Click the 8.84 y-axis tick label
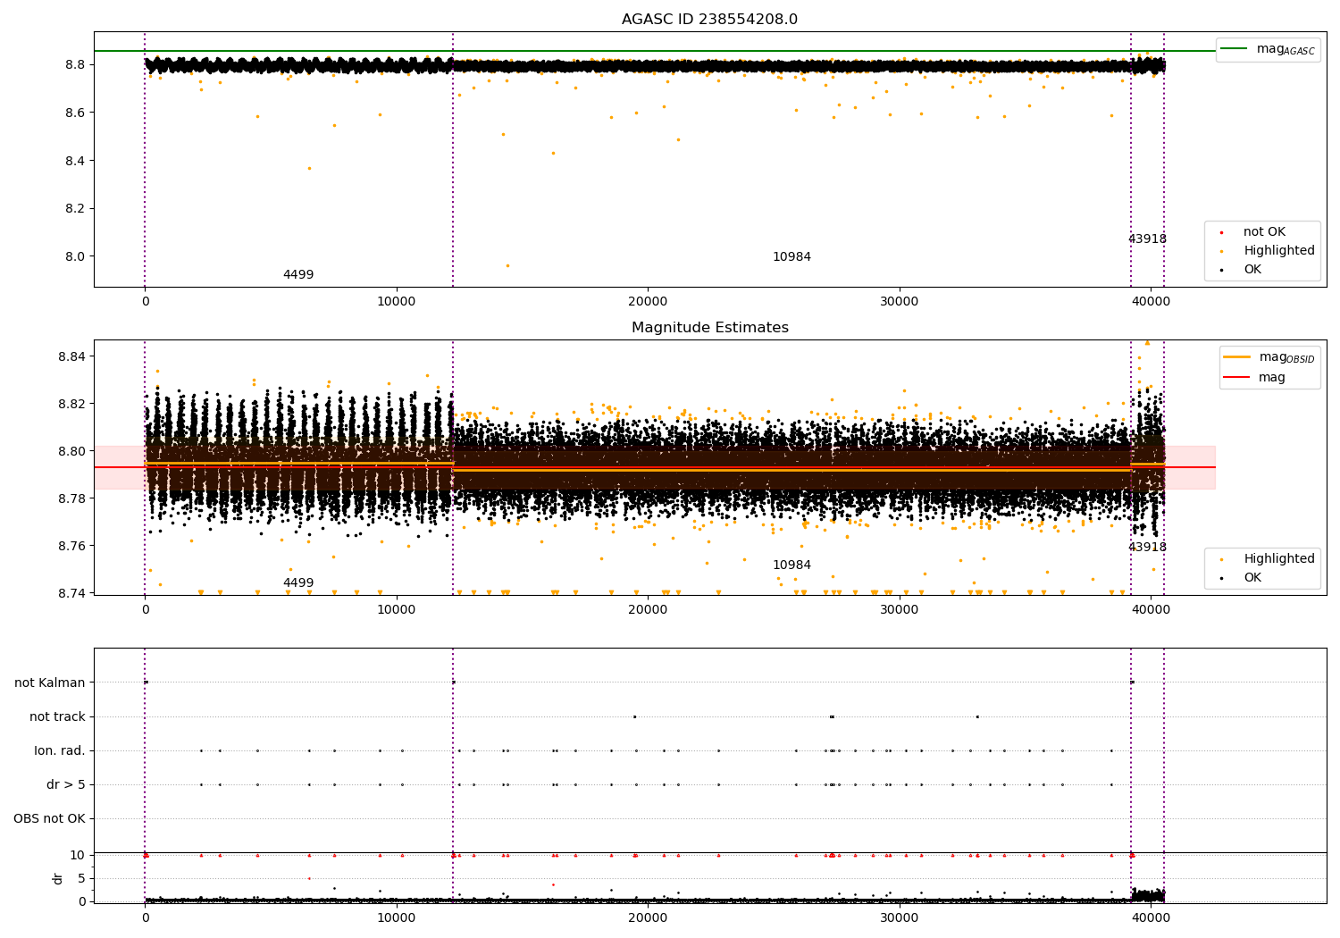Screen dimensions: 1340x938 [71, 357]
